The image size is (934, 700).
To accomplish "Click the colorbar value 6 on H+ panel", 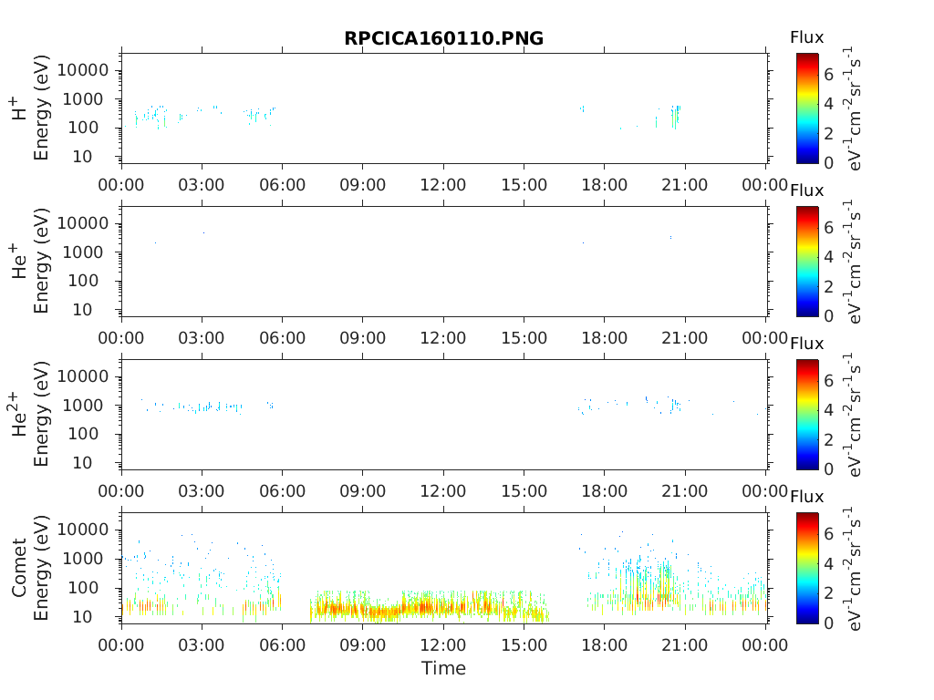I will (828, 75).
